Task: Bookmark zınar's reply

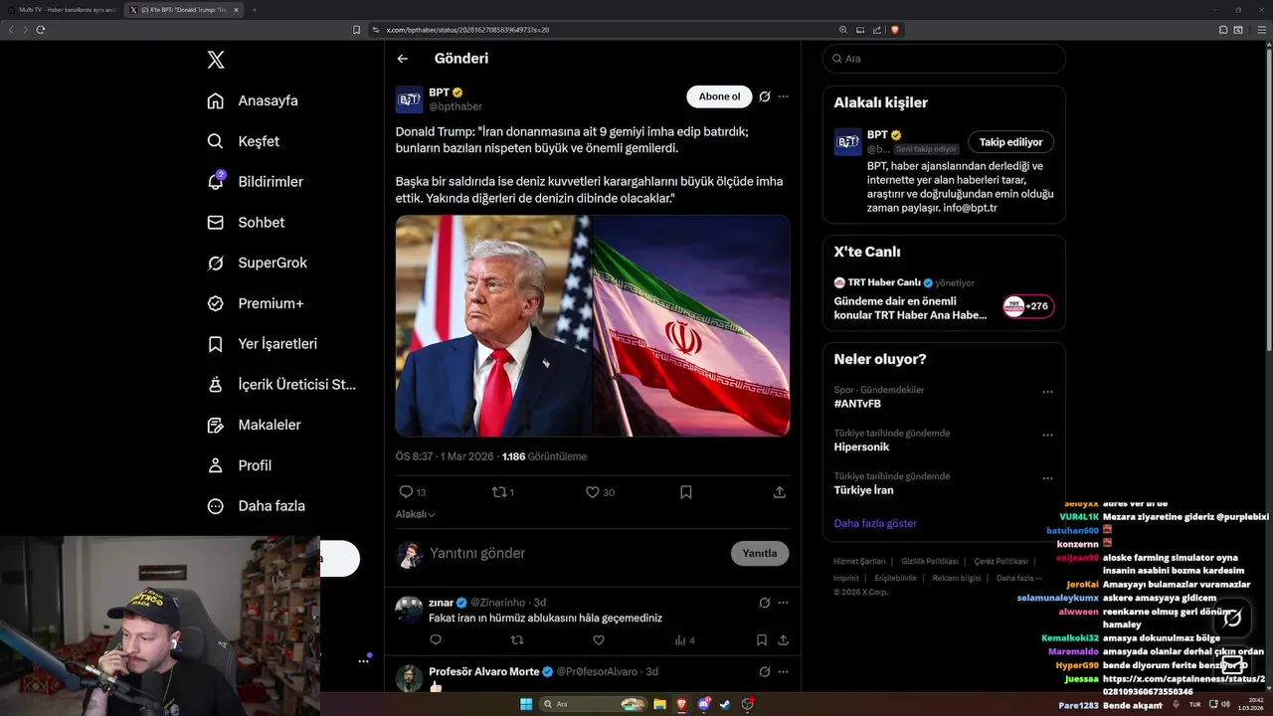Action: [762, 640]
